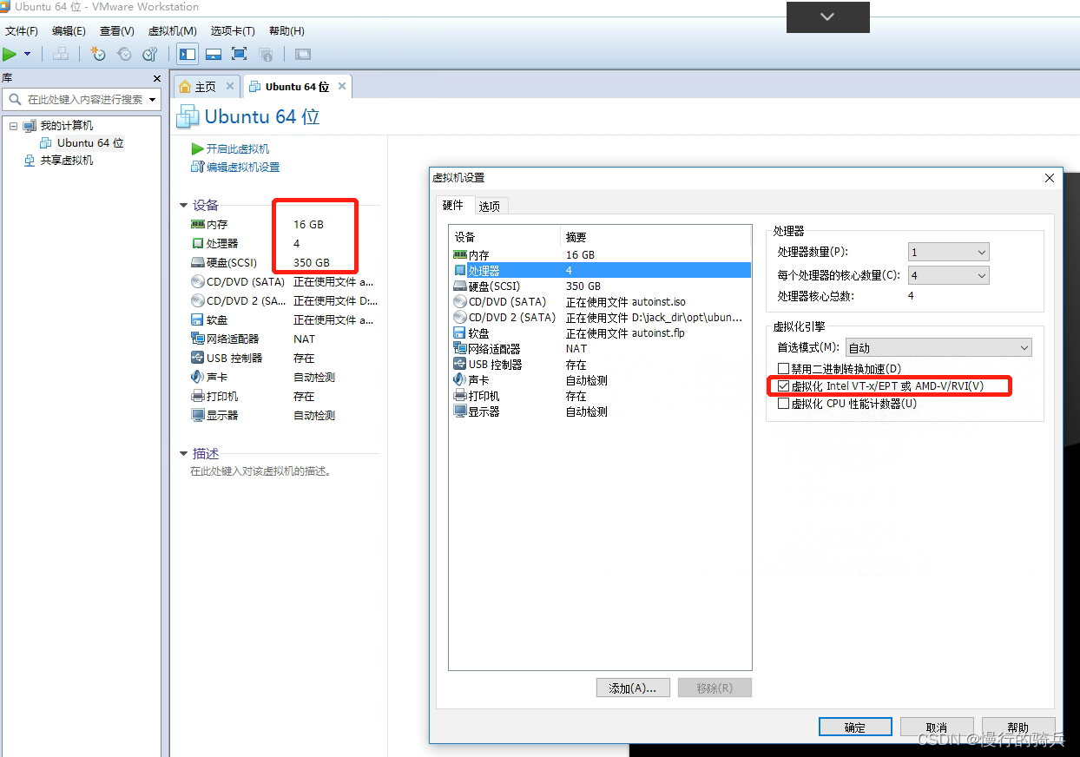Click the 打印机 icon in summary devices
This screenshot has width=1080, height=757.
click(x=198, y=397)
